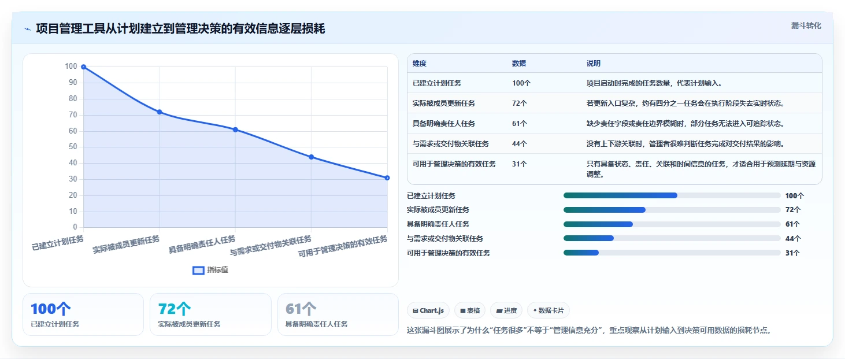
Task: Click the page title about 项目管理工具
Action: (180, 29)
